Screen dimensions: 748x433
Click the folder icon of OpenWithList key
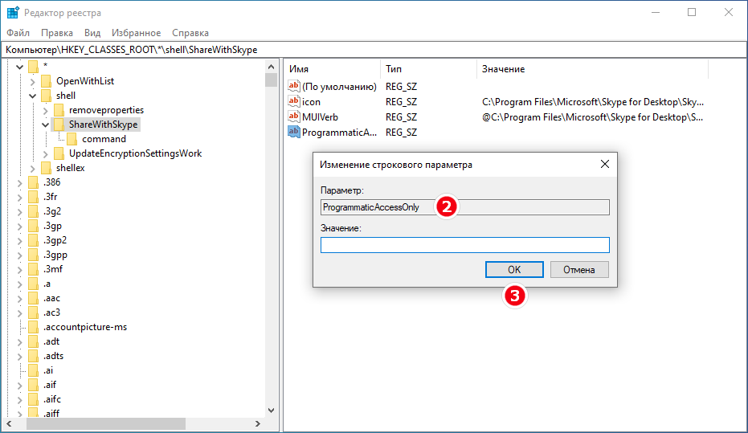47,81
